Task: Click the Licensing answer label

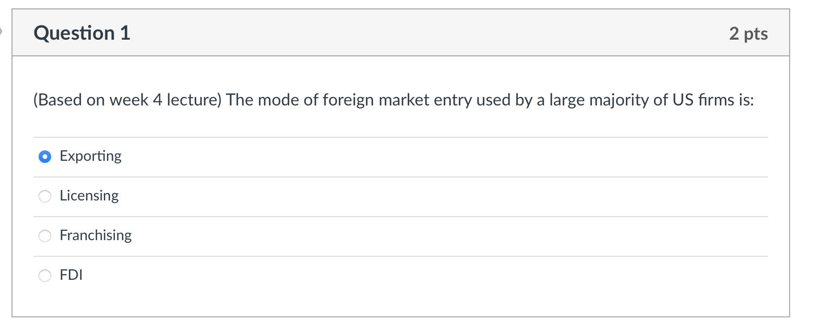Action: coord(89,196)
